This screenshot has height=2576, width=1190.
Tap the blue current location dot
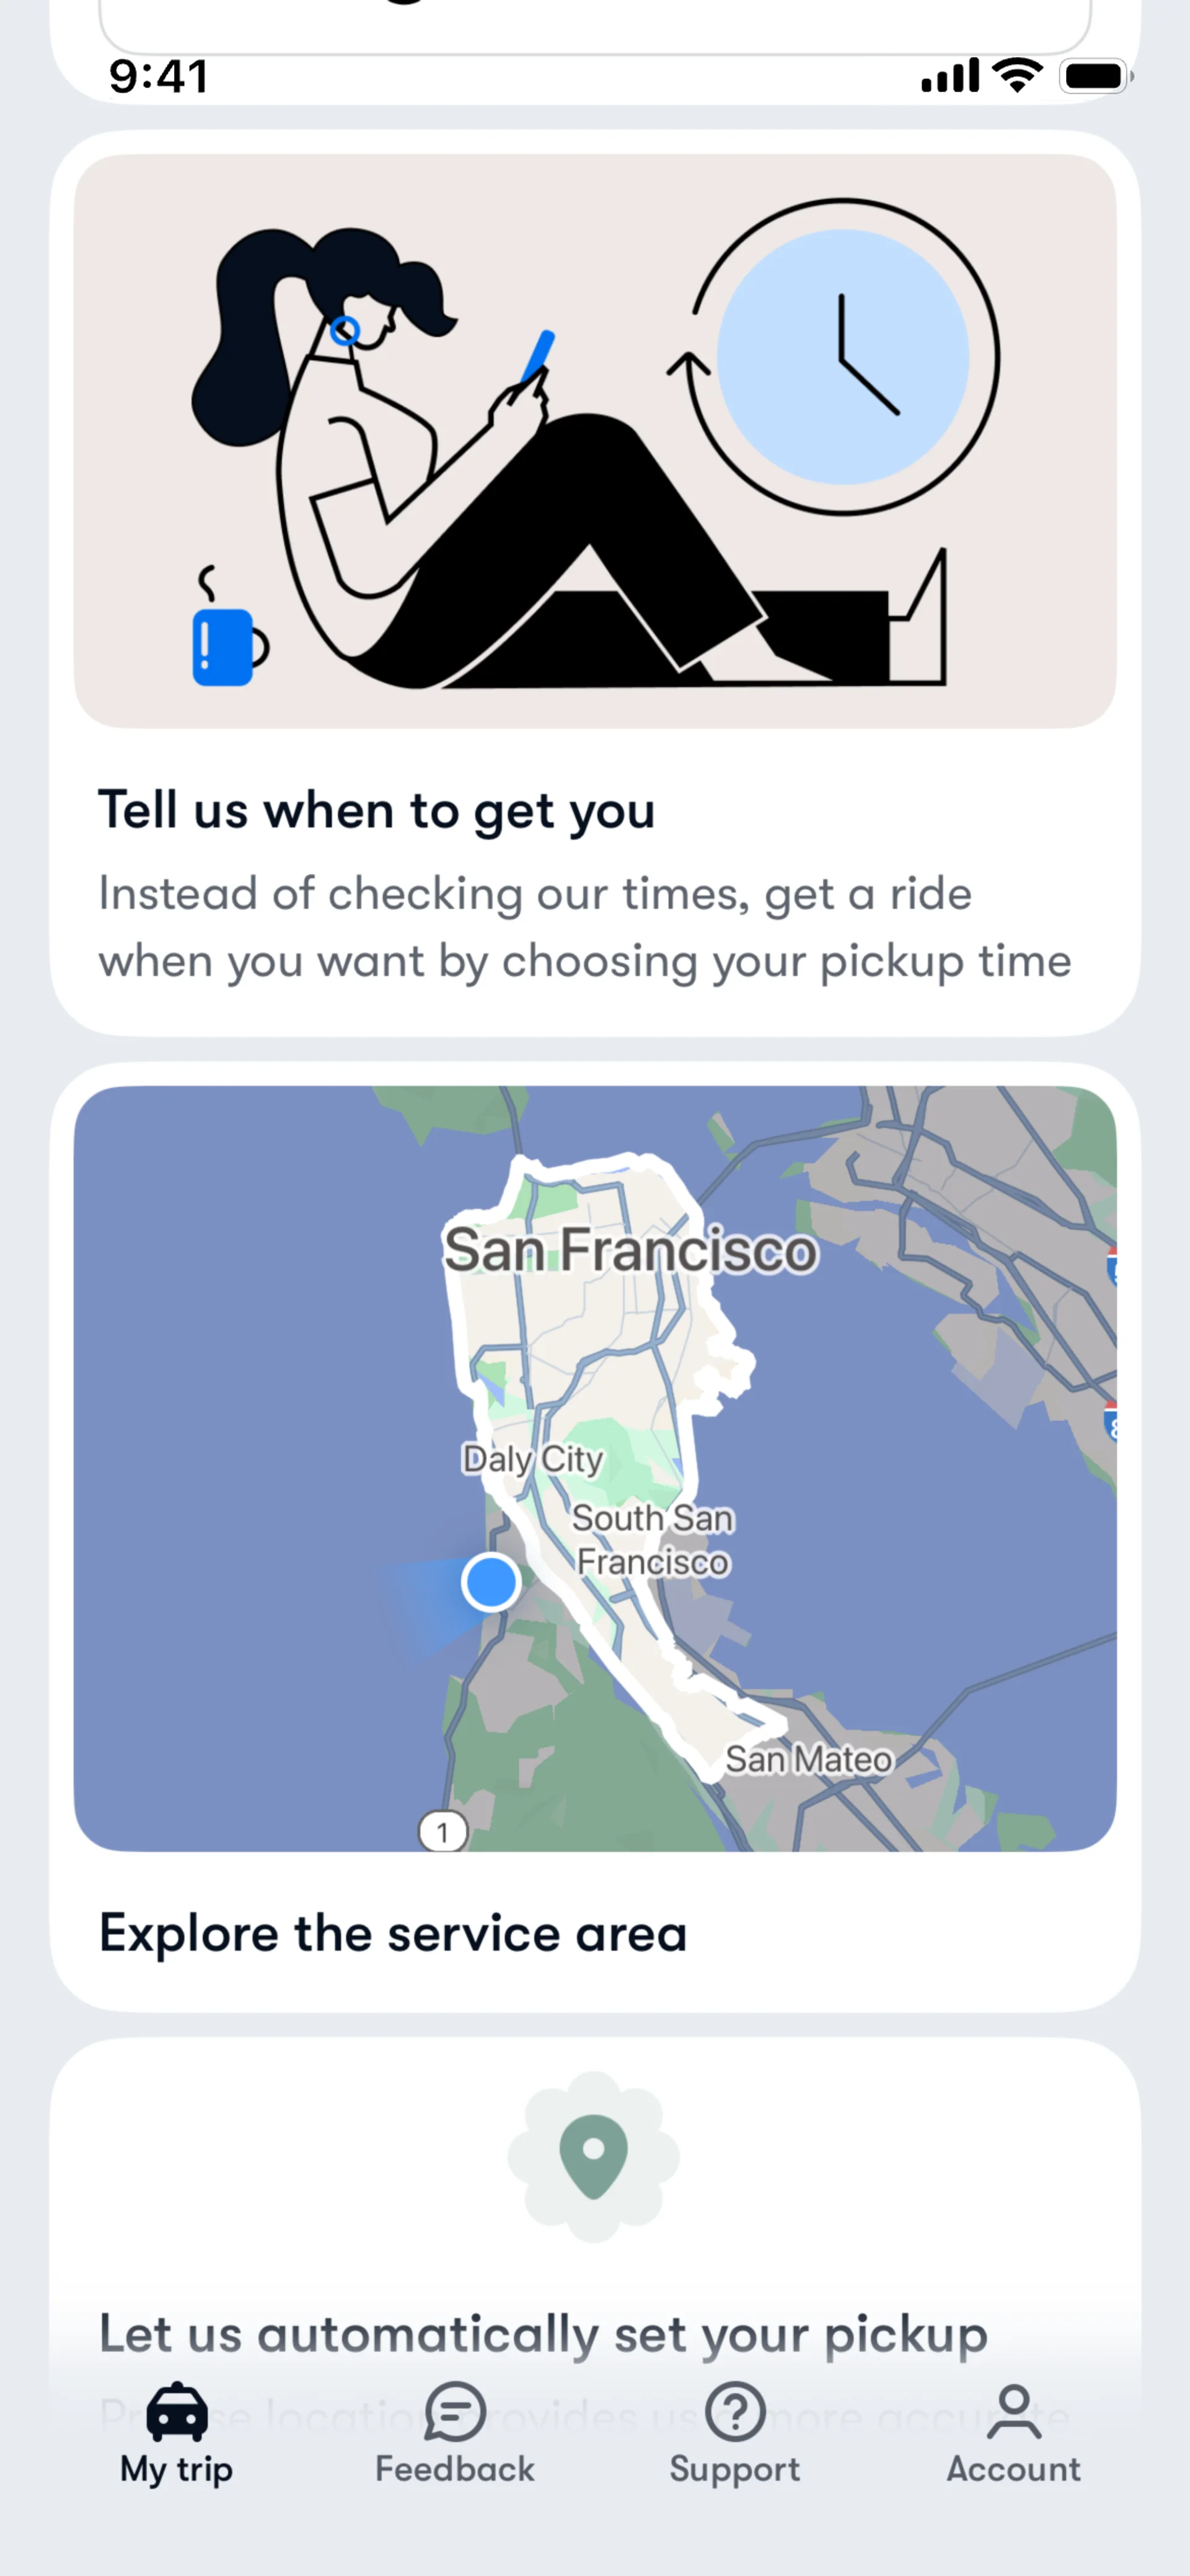coord(490,1582)
